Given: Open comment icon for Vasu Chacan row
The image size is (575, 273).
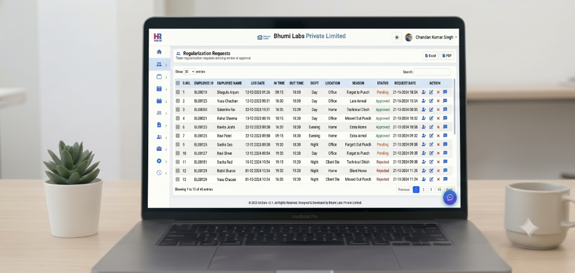Looking at the screenshot, I should (x=445, y=179).
